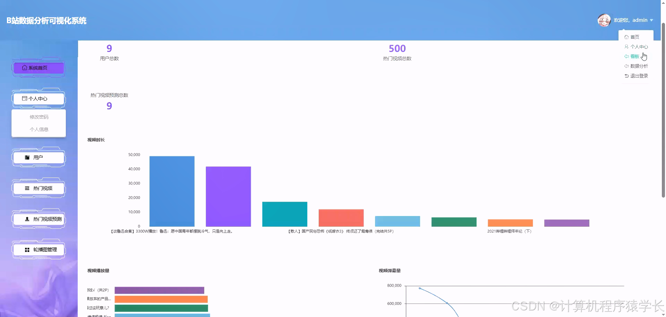Click the 50,000 y-axis label

click(x=134, y=155)
